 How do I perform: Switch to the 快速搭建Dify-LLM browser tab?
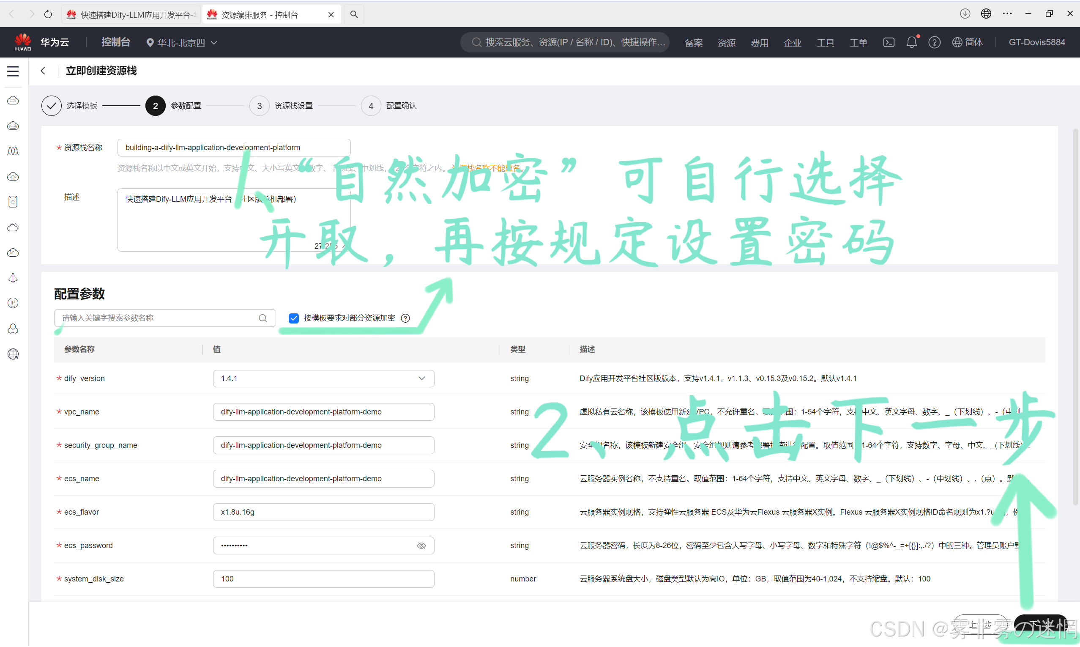[x=131, y=15]
